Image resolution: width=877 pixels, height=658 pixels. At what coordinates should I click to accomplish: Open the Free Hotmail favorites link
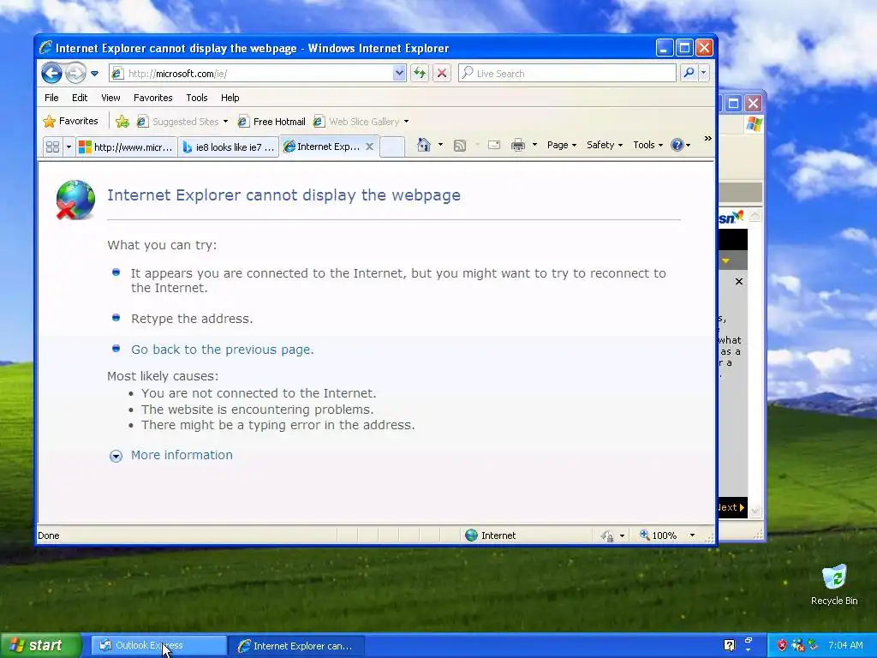click(x=271, y=122)
